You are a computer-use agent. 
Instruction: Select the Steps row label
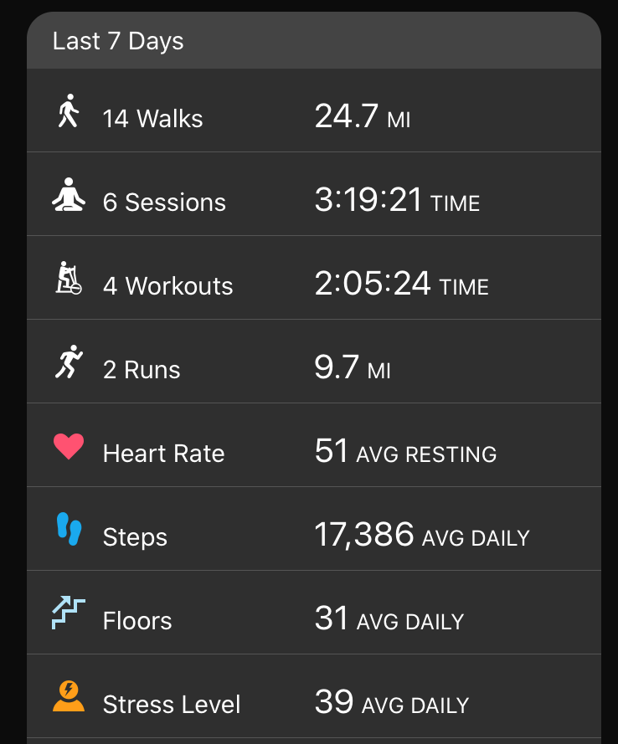click(x=136, y=537)
